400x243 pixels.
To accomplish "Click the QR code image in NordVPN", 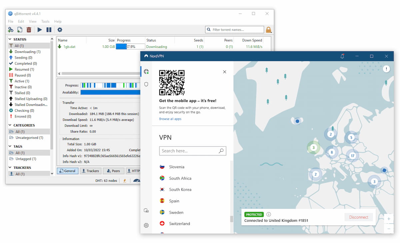I will [x=172, y=83].
